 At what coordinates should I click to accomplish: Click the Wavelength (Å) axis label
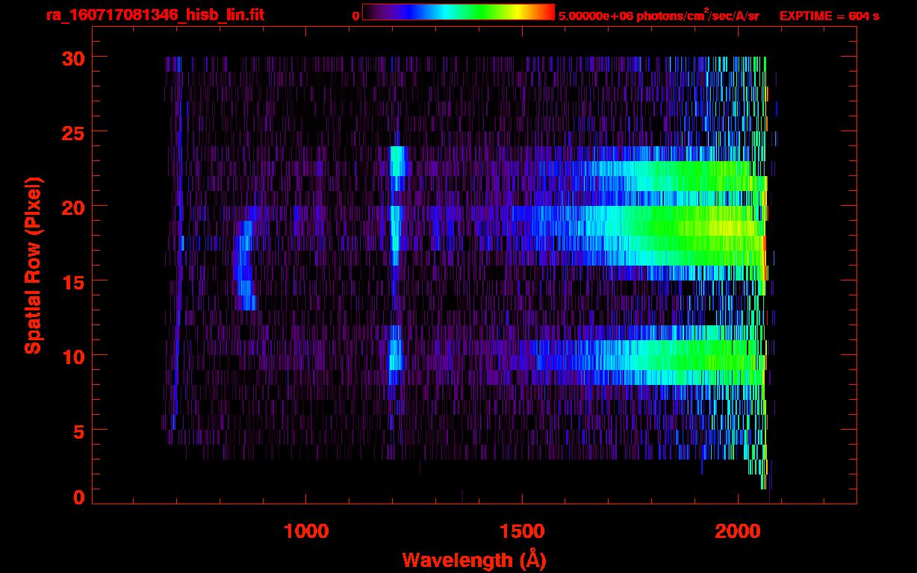[474, 560]
